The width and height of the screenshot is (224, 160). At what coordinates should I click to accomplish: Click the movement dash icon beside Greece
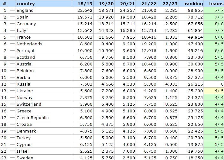[x=12, y=111]
